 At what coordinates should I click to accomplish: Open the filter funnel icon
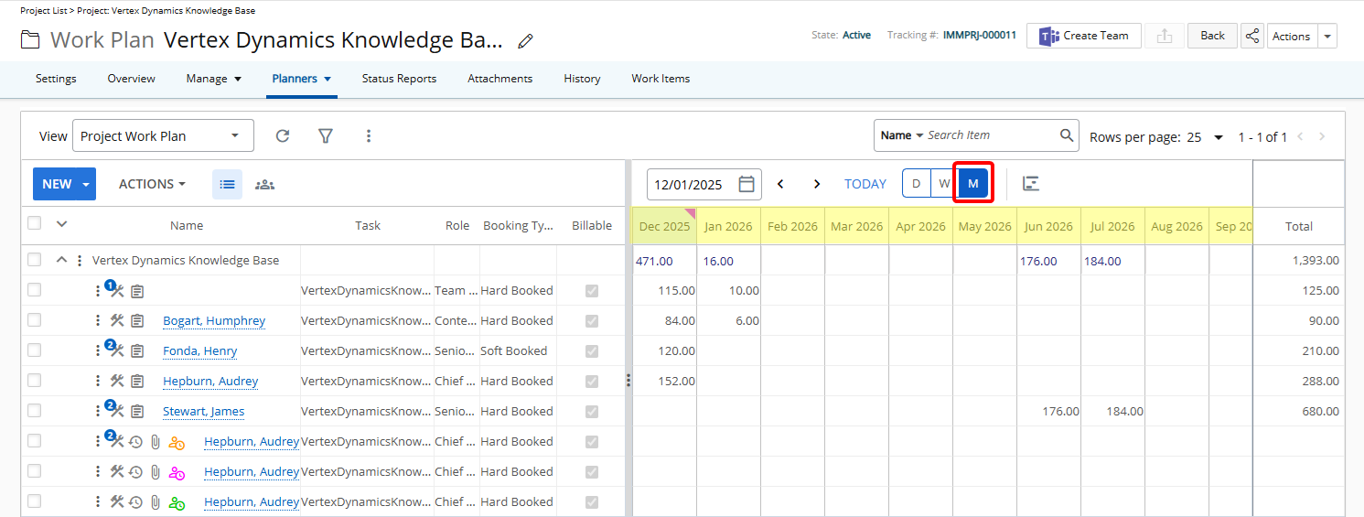click(325, 135)
